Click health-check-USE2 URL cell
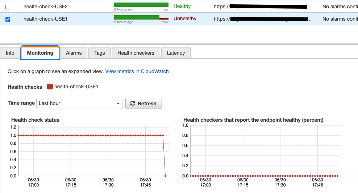The image size is (358, 193). pos(262,7)
